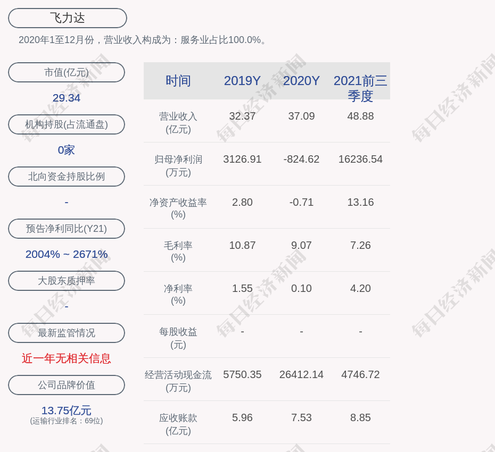Viewport: 495px width, 452px height.
Task: Click the 运输行业排名：69位 note
Action: click(x=67, y=421)
